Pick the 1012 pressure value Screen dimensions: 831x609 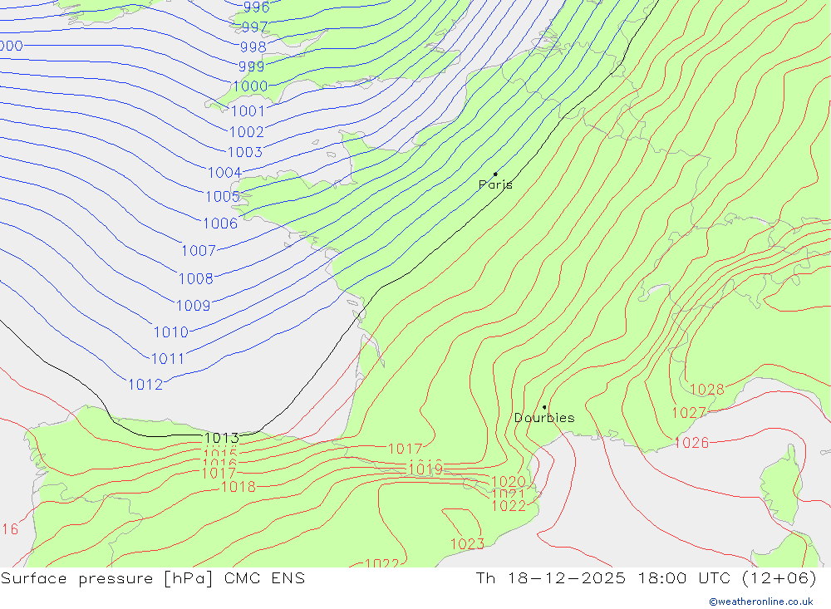[x=145, y=385]
